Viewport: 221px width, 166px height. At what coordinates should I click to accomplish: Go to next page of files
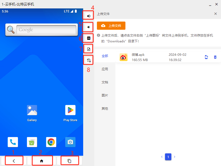pos(175,157)
